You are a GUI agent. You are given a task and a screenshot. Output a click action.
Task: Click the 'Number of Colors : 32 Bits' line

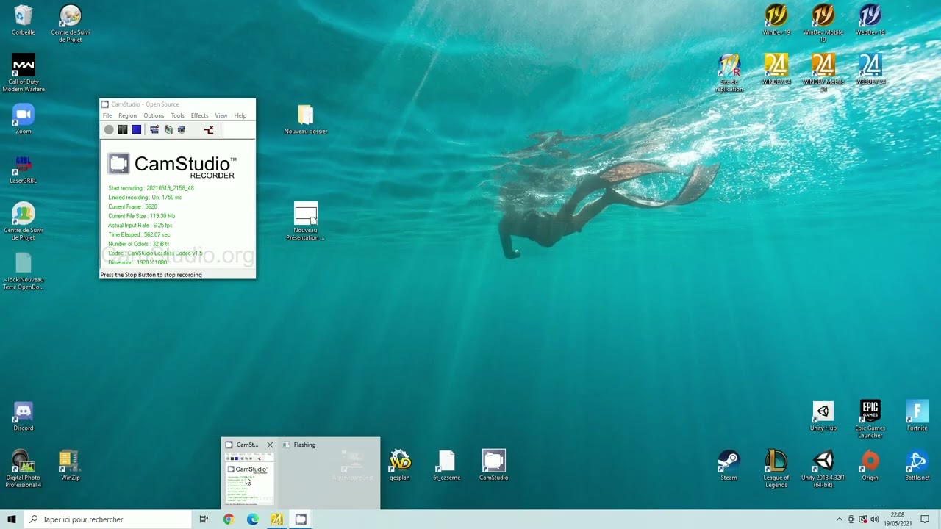point(138,244)
